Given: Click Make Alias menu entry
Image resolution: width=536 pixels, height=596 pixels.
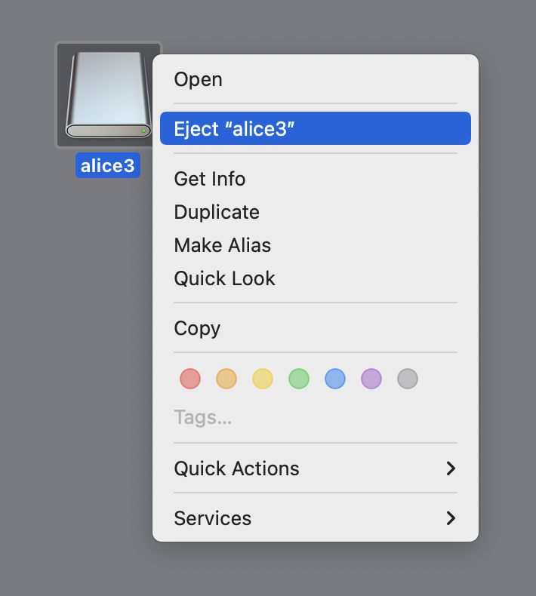Looking at the screenshot, I should pyautogui.click(x=222, y=245).
